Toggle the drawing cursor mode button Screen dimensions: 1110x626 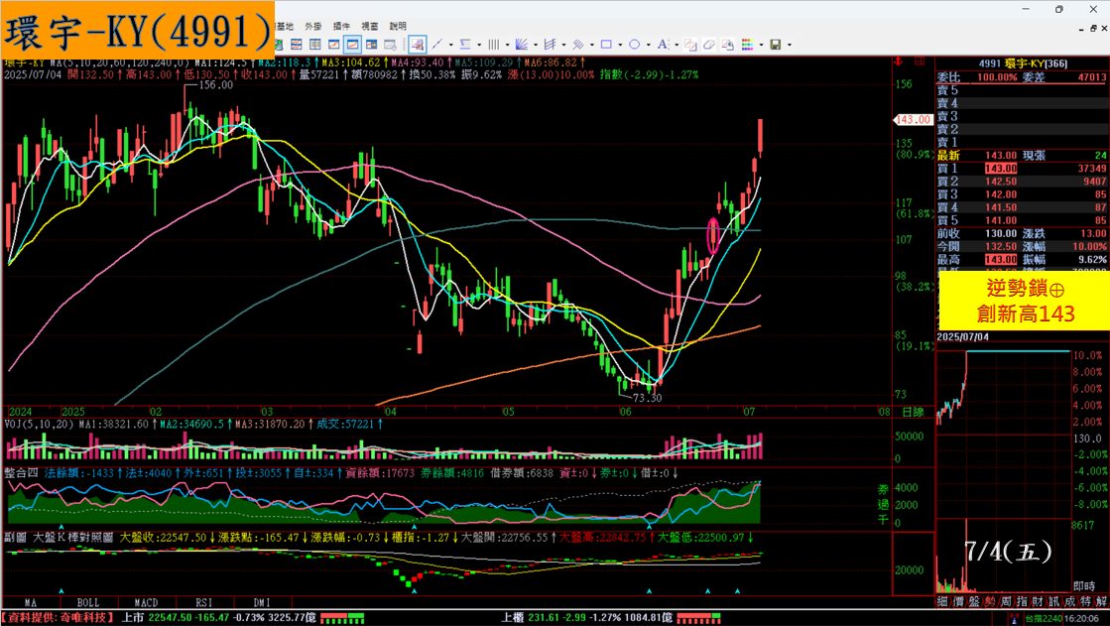click(418, 45)
